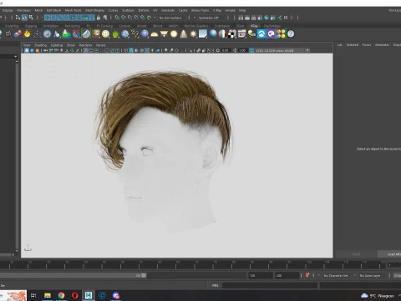Expand the left panel dropdown arrow
The width and height of the screenshot is (401, 301).
click(x=15, y=57)
